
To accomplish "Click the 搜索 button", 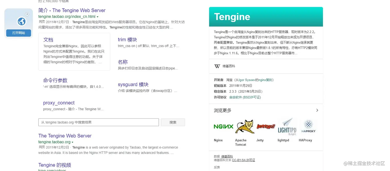I will [x=173, y=122].
